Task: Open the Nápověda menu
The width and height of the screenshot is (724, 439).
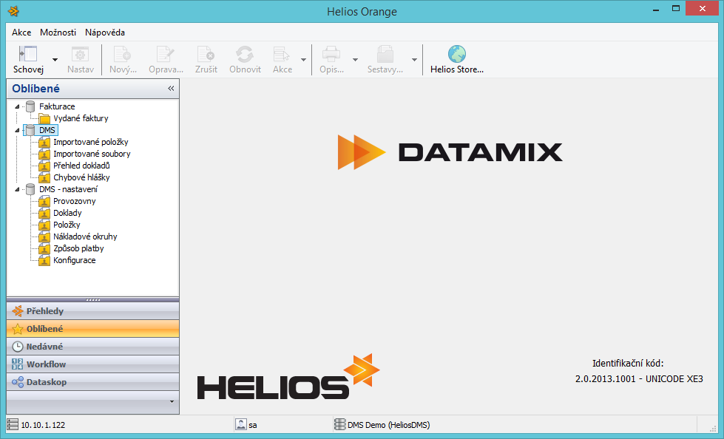Action: [104, 33]
